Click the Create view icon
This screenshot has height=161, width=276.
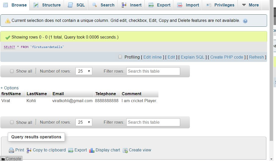click(125, 150)
